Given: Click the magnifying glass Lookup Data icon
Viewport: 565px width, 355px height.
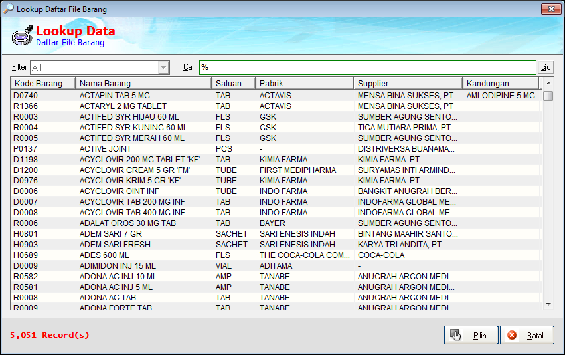Looking at the screenshot, I should pyautogui.click(x=23, y=35).
